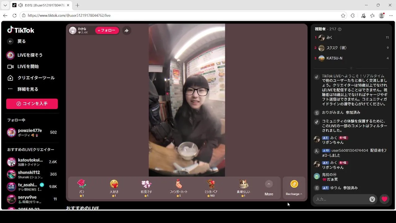The width and height of the screenshot is (396, 223).
Task: Send a heart like
Action: (x=385, y=199)
